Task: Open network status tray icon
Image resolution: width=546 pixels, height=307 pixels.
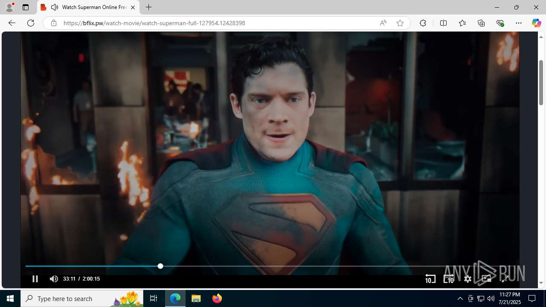Action: point(481,298)
